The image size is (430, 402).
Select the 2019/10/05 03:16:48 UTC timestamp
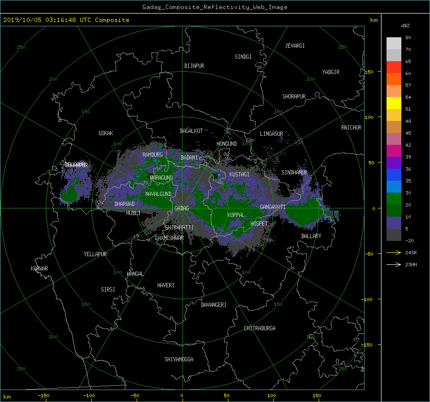[x=47, y=20]
